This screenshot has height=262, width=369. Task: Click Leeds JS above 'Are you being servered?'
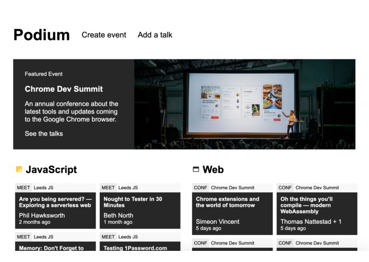[44, 188]
